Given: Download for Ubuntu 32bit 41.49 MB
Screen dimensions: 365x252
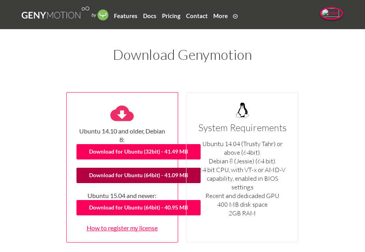Looking at the screenshot, I should [138, 152].
